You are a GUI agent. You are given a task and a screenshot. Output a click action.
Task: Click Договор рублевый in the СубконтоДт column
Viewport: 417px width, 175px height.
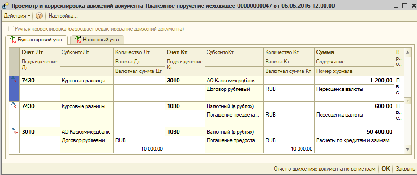point(87,140)
